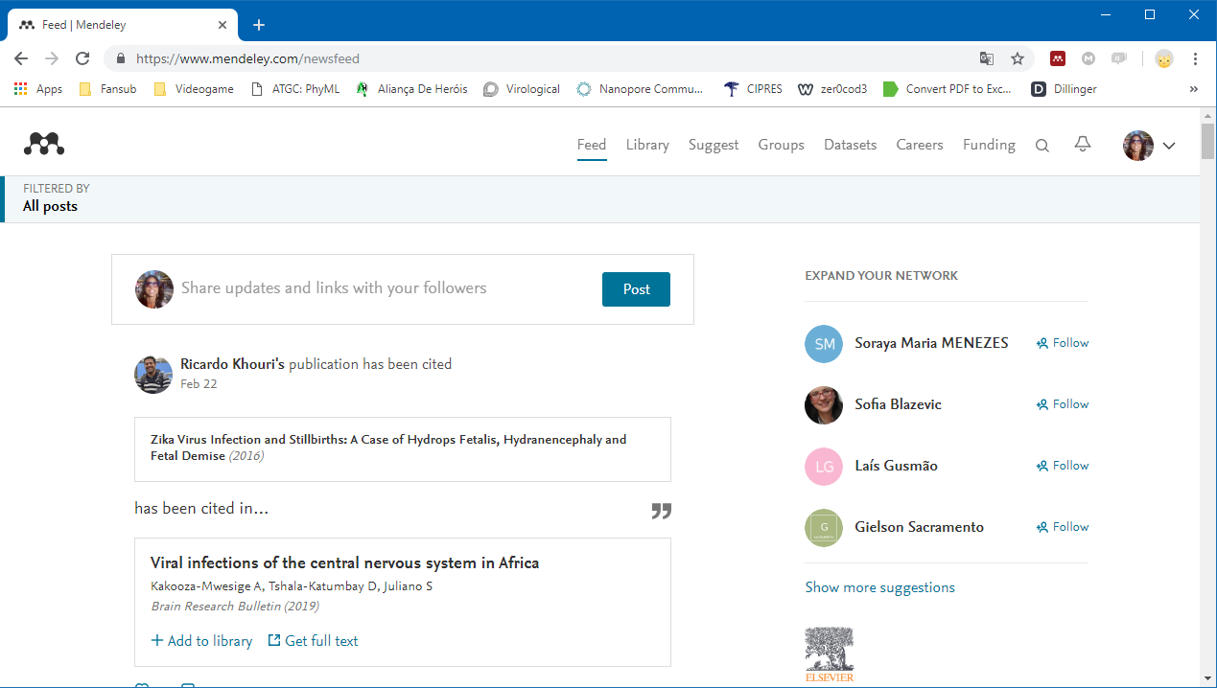Click the Mendeley logo icon
Screen dimensions: 1217x688
43,145
